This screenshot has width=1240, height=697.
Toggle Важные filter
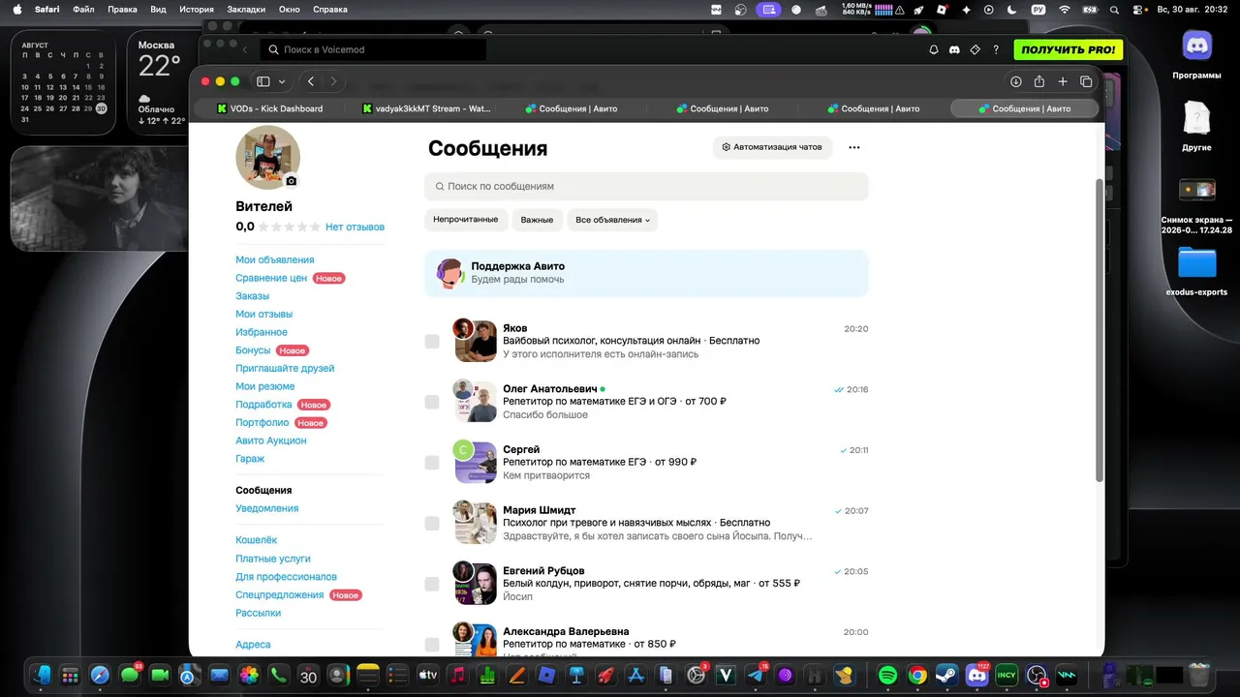537,220
